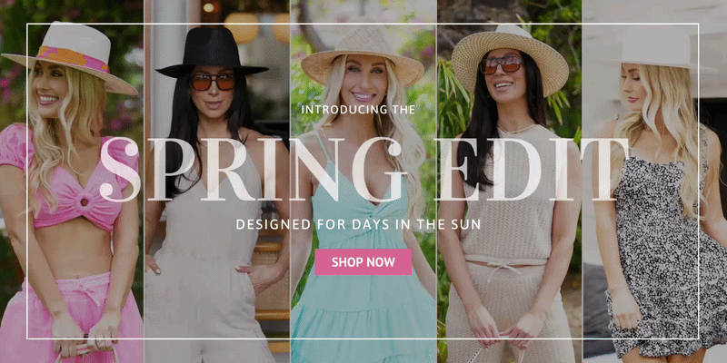The height and width of the screenshot is (363, 727).
Task: Click the black wide-brim fedora hat
Action: click(x=212, y=52)
